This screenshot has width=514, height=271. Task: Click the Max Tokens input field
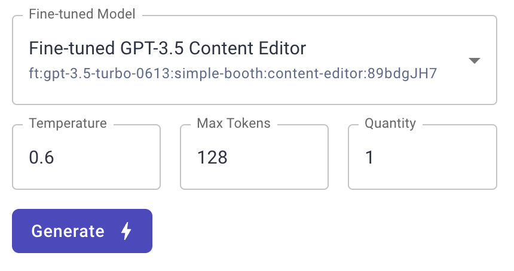pos(254,158)
